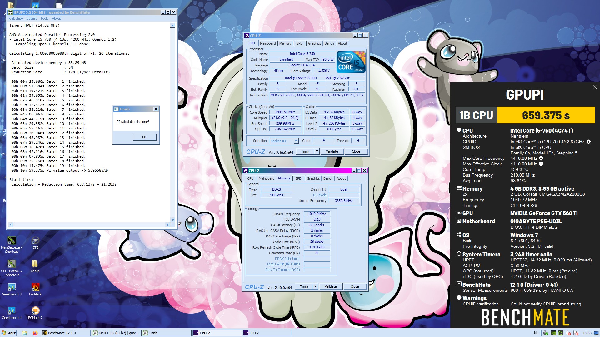Click Max Effective Clock verified shield icon
Image resolution: width=600 pixels, height=337 pixels.
coord(541,164)
